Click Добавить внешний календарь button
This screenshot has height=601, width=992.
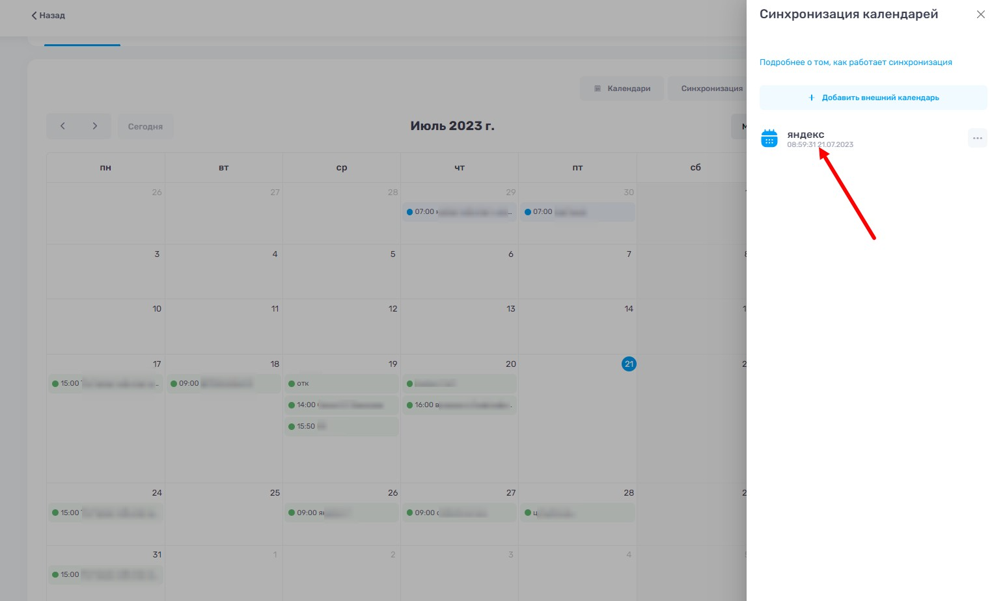click(873, 98)
